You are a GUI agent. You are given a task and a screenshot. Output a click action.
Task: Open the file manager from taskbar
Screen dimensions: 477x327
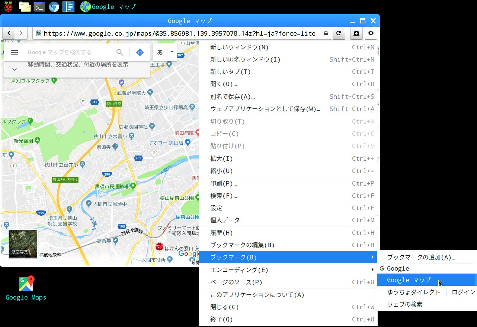point(25,6)
